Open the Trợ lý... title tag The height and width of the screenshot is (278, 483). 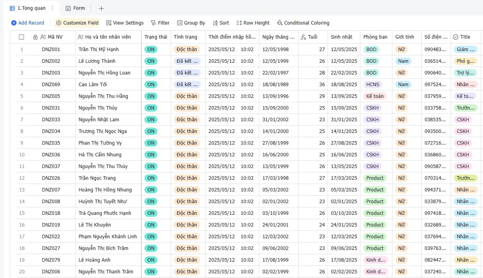(465, 73)
